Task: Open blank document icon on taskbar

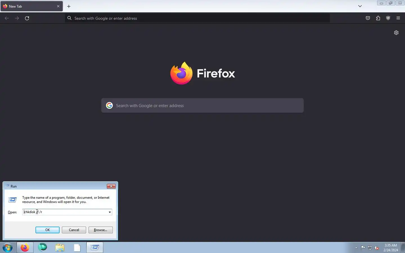Action: 77,248
